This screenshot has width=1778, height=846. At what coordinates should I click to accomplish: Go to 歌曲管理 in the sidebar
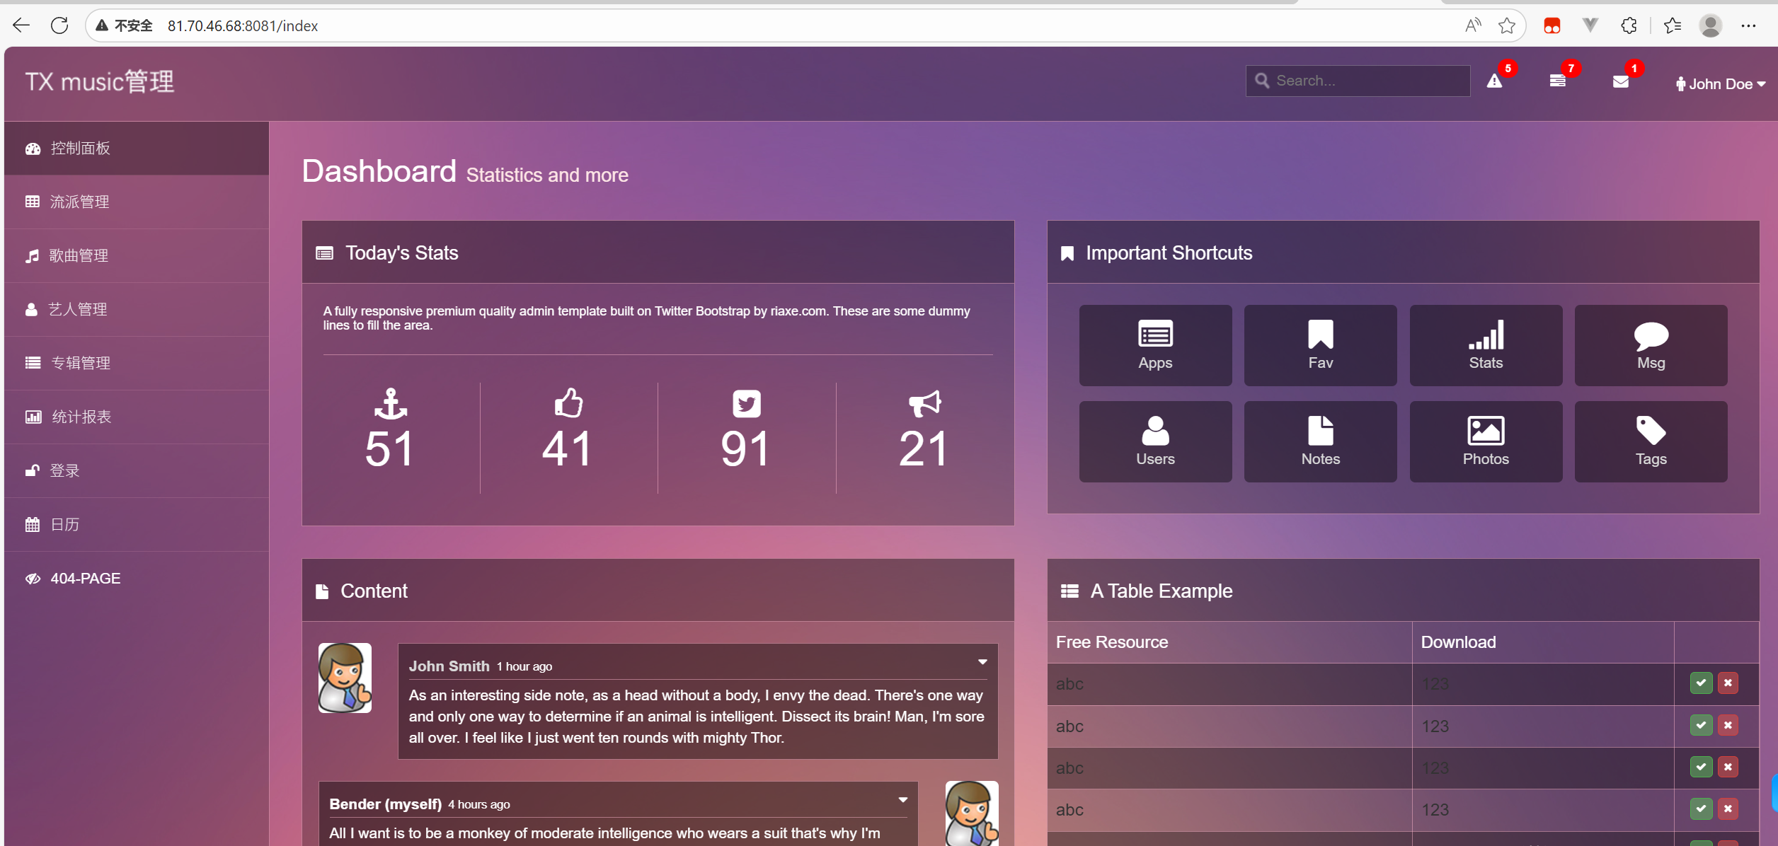[x=78, y=255]
